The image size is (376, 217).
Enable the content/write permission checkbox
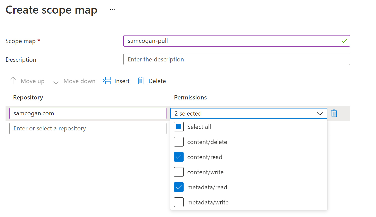pos(179,172)
